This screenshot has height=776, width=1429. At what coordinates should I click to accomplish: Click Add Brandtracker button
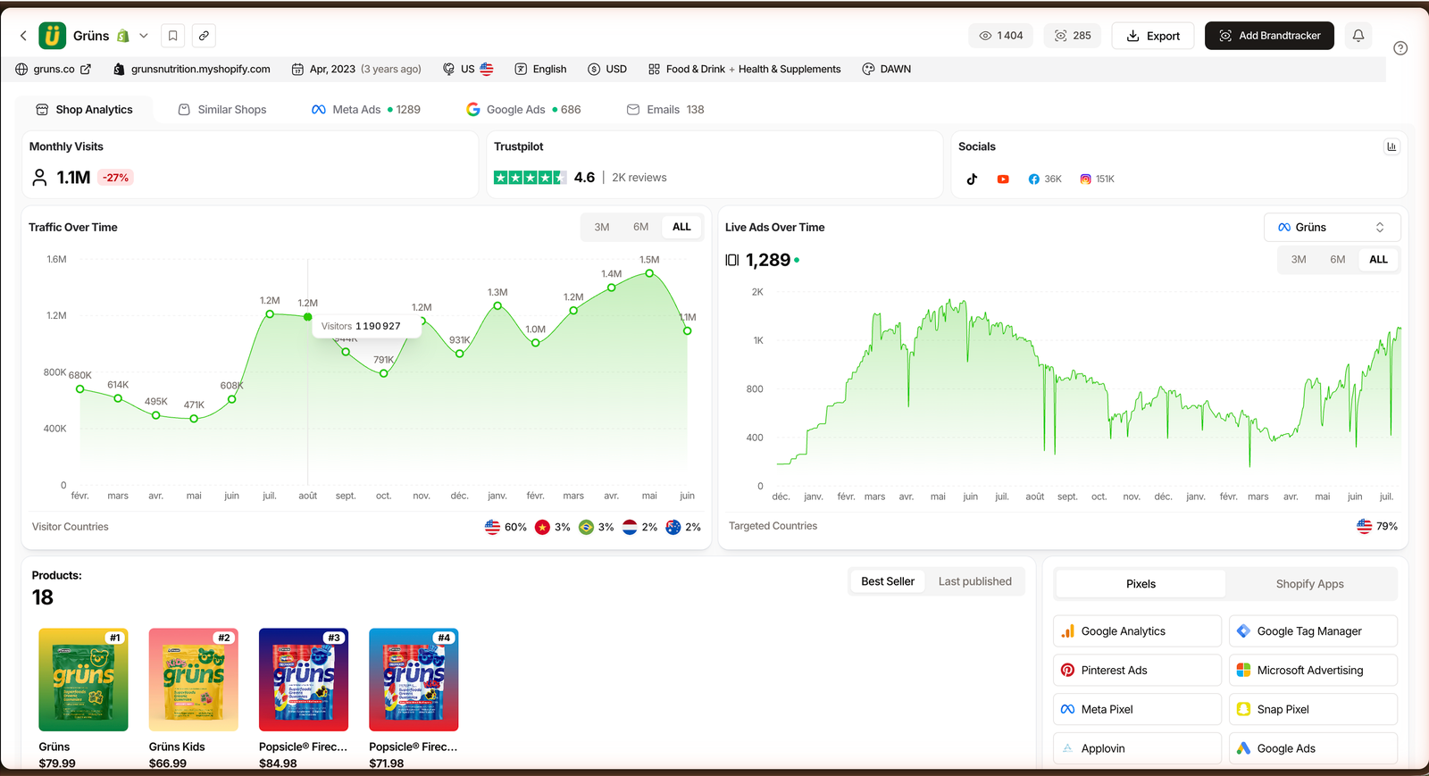(1269, 36)
